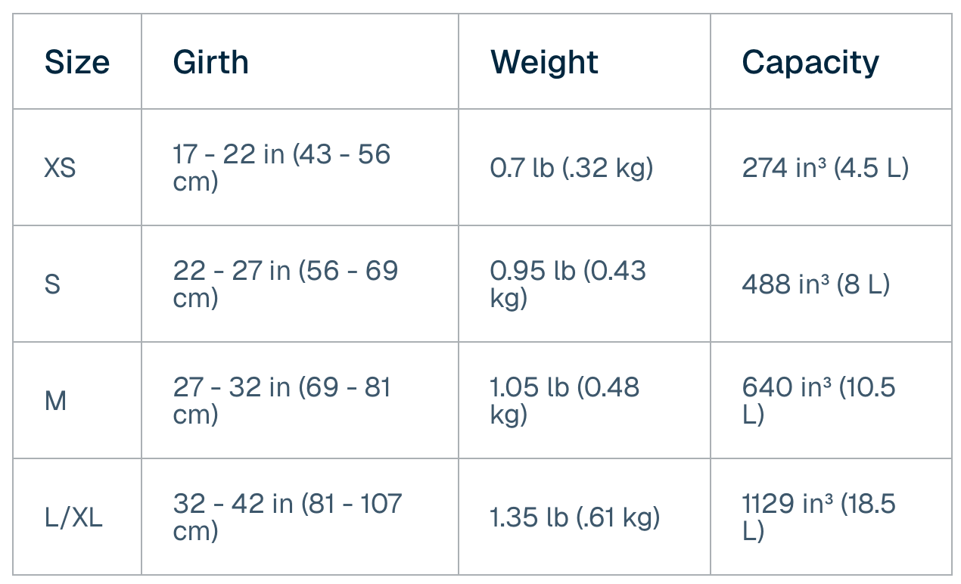This screenshot has width=961, height=584.
Task: Click the 0.7 lb weight cell
Action: point(571,167)
